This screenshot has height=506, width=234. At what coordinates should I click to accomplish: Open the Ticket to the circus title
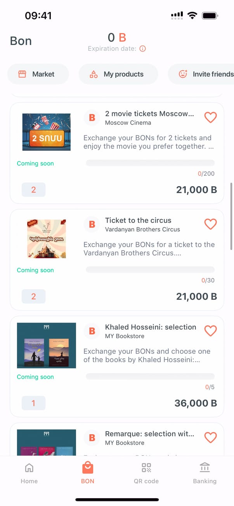coord(138,220)
